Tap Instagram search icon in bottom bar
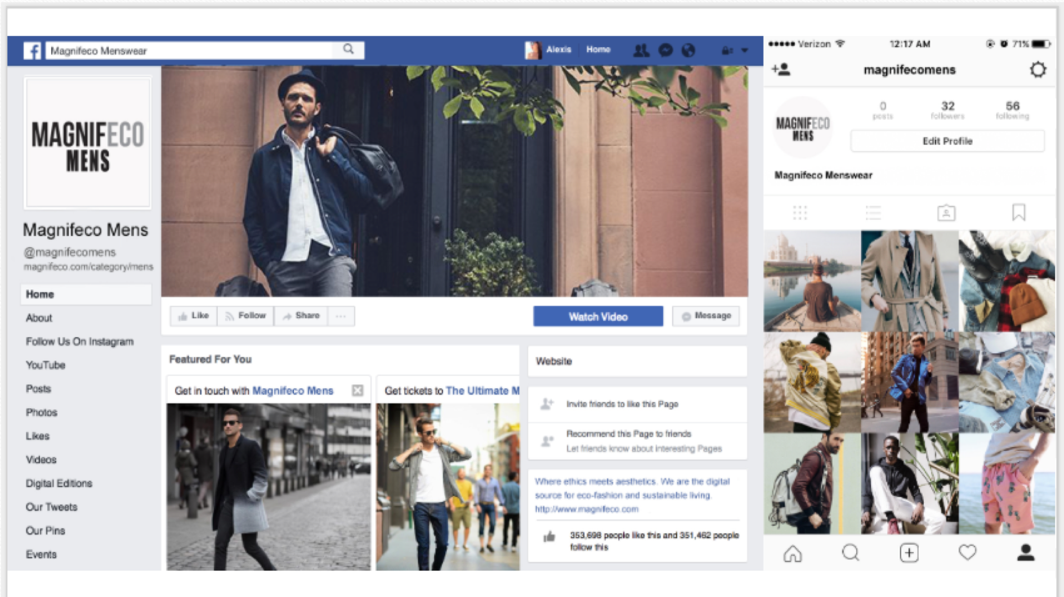1064x597 pixels. (851, 553)
